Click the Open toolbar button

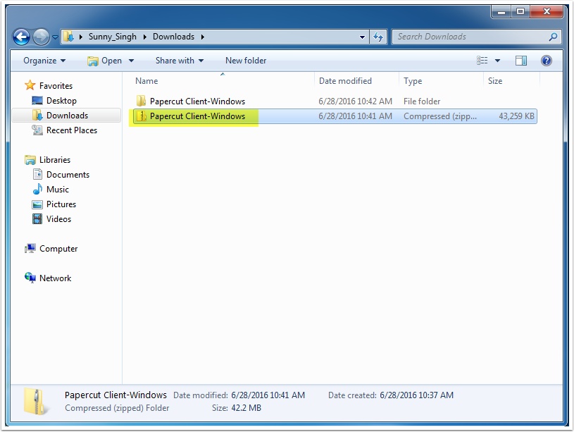pos(105,61)
